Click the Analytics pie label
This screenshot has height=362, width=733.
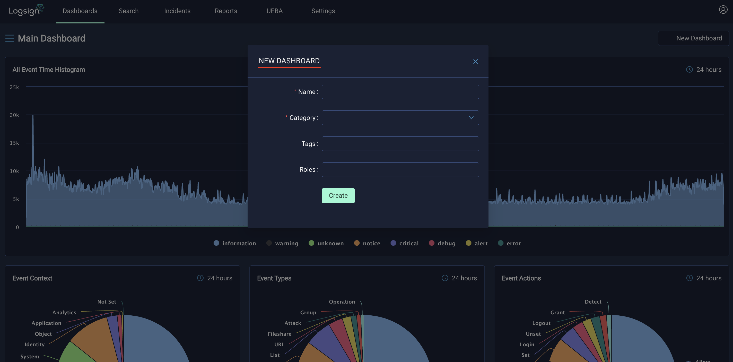coord(64,312)
